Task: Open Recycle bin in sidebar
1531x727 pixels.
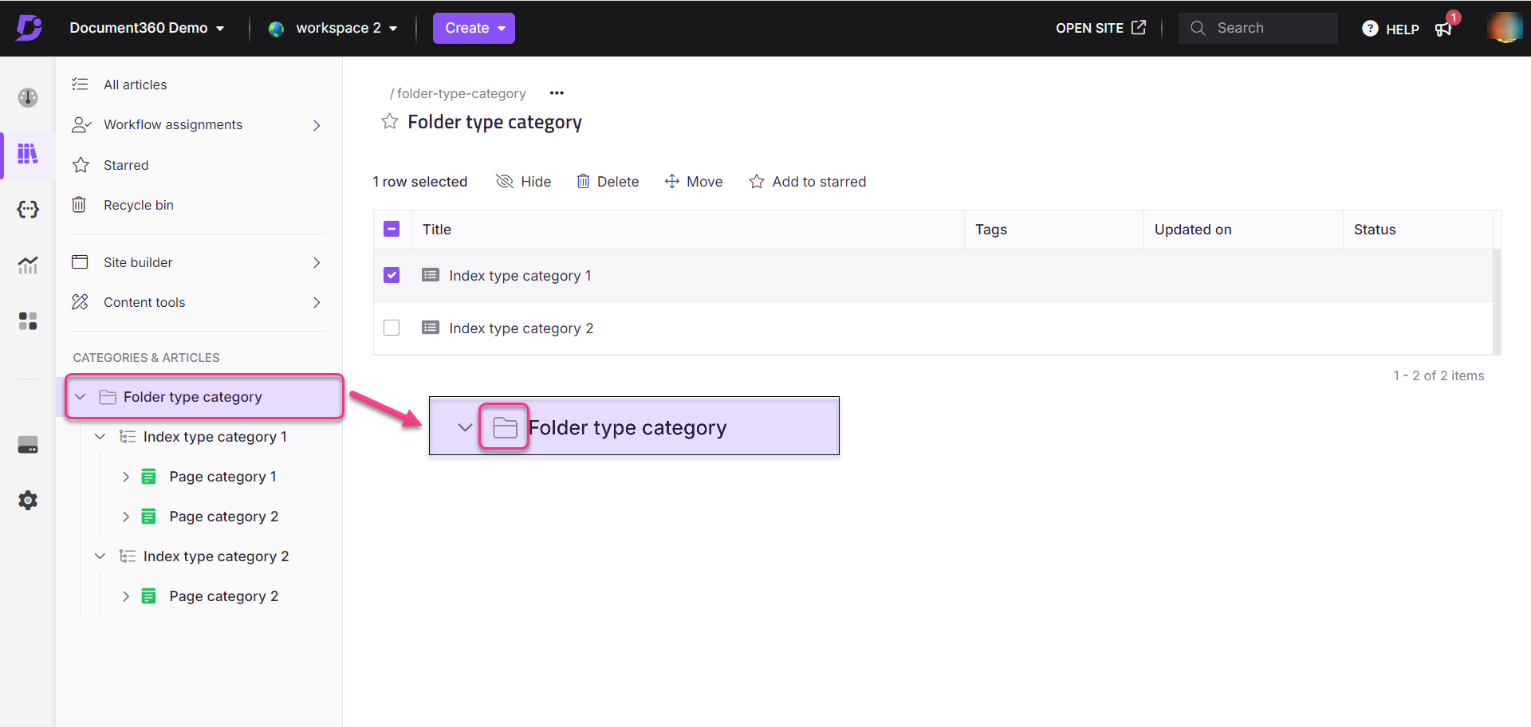Action: click(x=139, y=205)
